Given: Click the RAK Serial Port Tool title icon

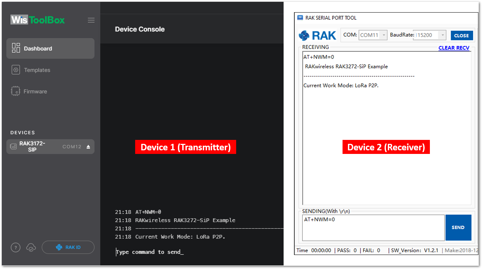Looking at the screenshot, I should coord(300,18).
